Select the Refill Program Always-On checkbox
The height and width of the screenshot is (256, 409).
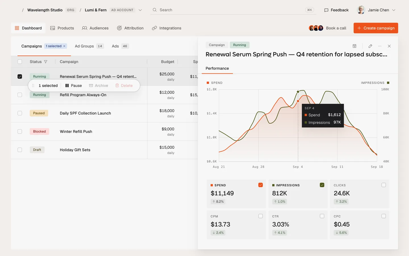click(x=20, y=95)
